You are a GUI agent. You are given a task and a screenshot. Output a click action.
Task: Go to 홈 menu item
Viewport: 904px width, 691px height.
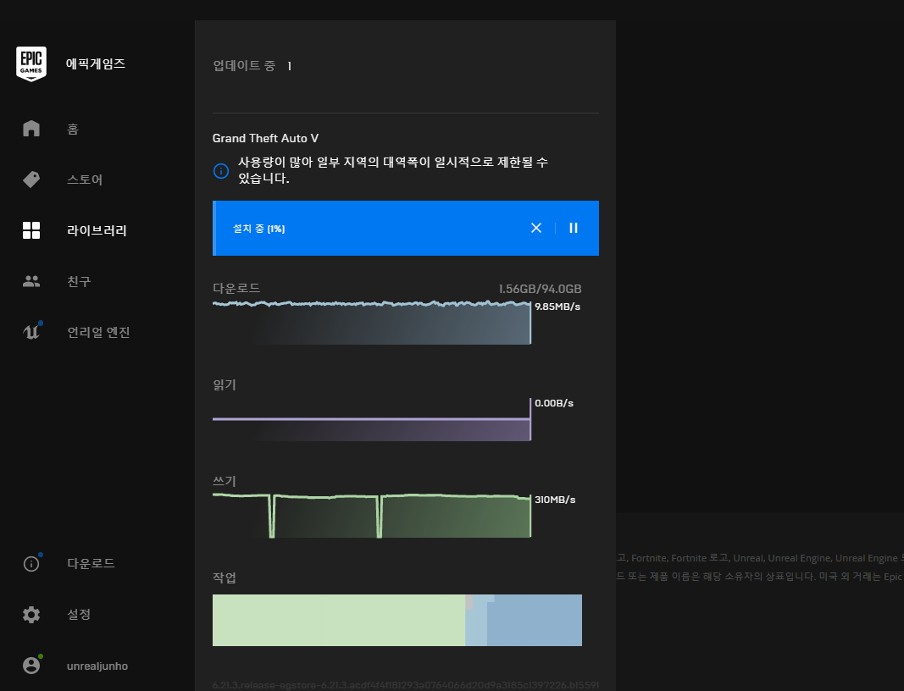73,129
